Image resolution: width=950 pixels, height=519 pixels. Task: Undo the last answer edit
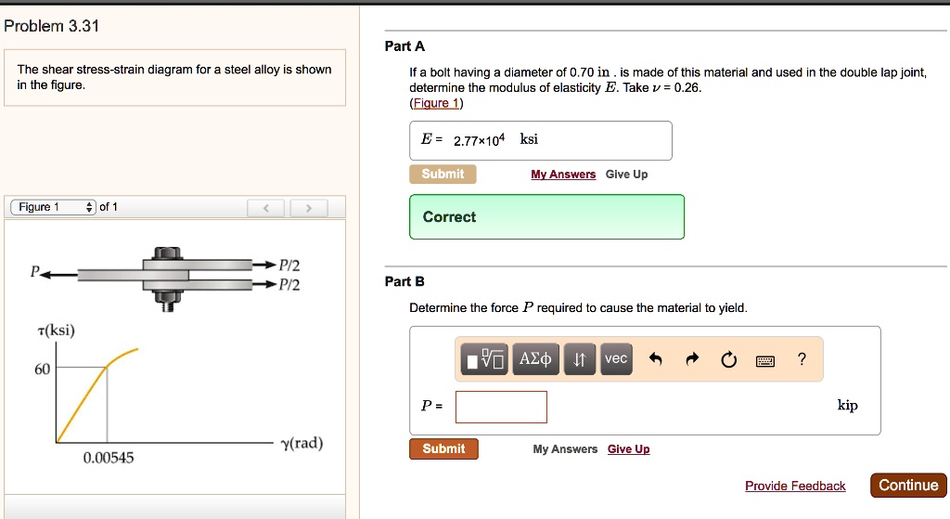tap(655, 359)
